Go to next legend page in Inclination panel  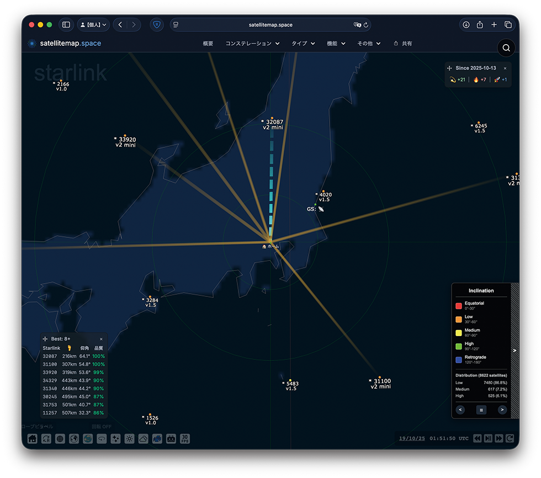[x=502, y=410]
